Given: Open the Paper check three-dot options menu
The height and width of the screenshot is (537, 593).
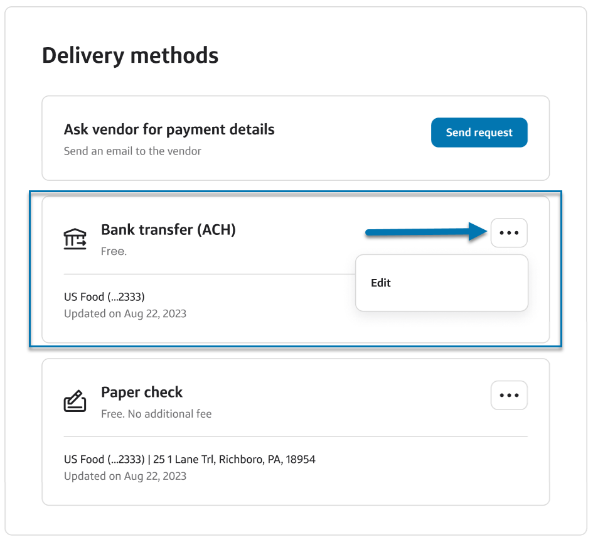Looking at the screenshot, I should tap(509, 395).
